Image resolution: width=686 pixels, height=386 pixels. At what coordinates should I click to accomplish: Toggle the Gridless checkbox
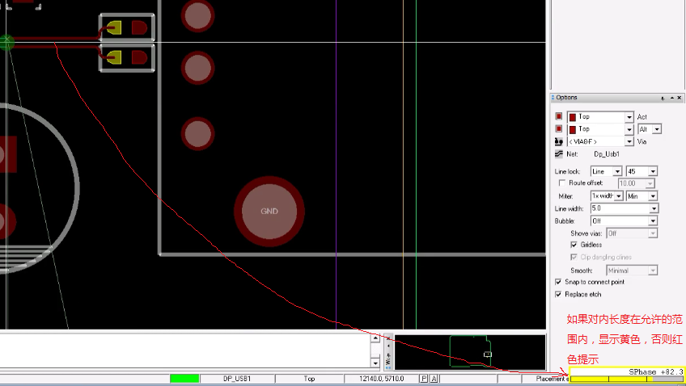click(574, 245)
